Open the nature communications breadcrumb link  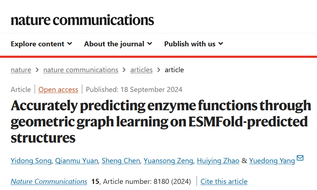pyautogui.click(x=81, y=70)
